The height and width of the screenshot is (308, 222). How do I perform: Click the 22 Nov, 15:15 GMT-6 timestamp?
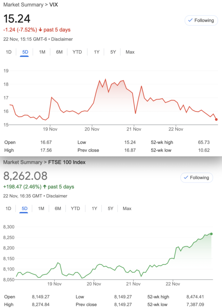25,39
